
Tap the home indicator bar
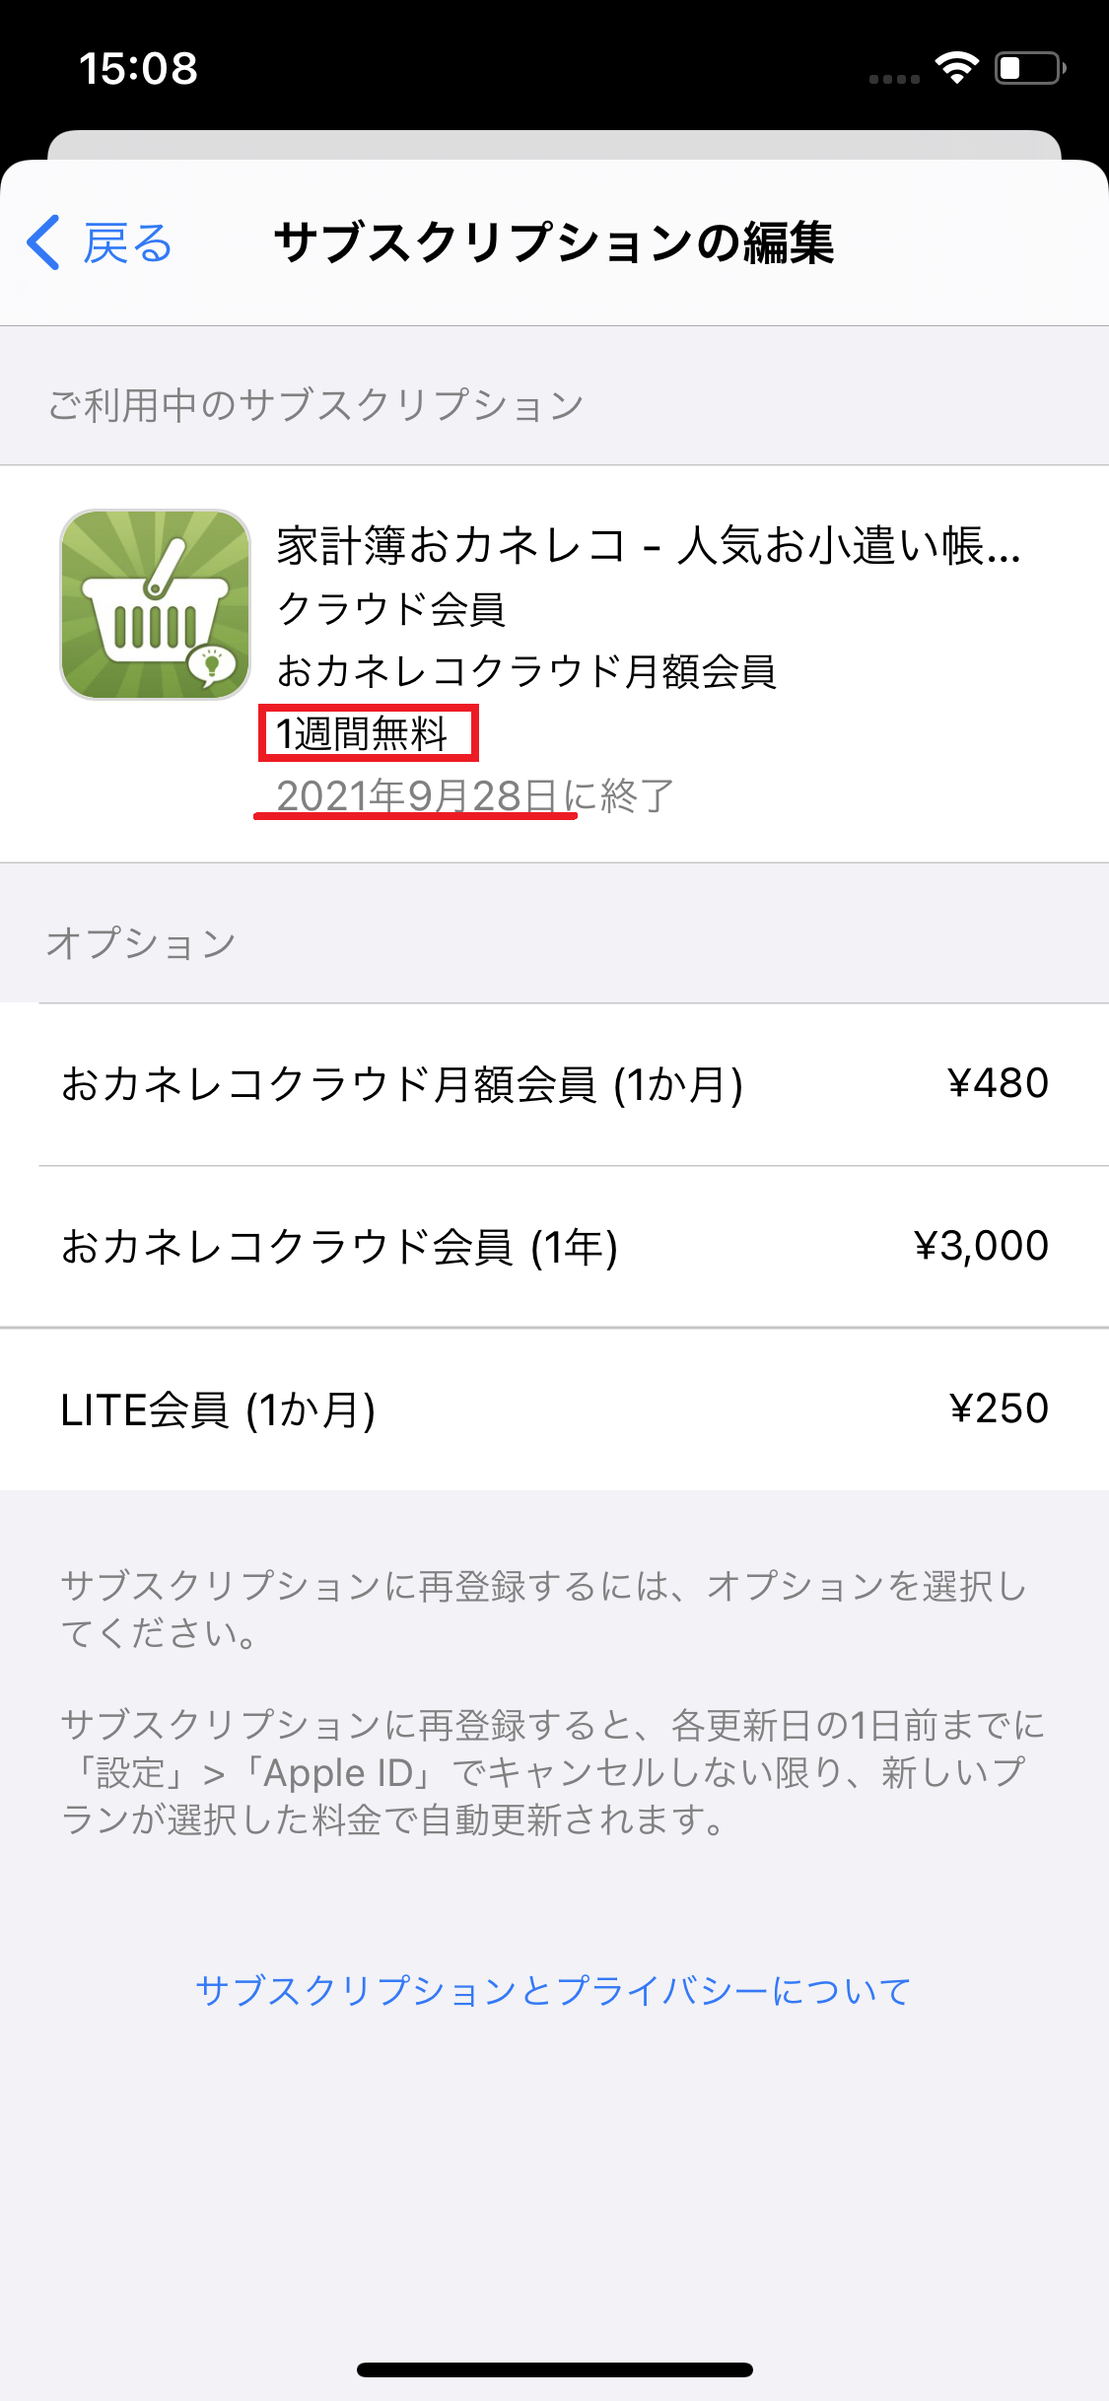(554, 2369)
